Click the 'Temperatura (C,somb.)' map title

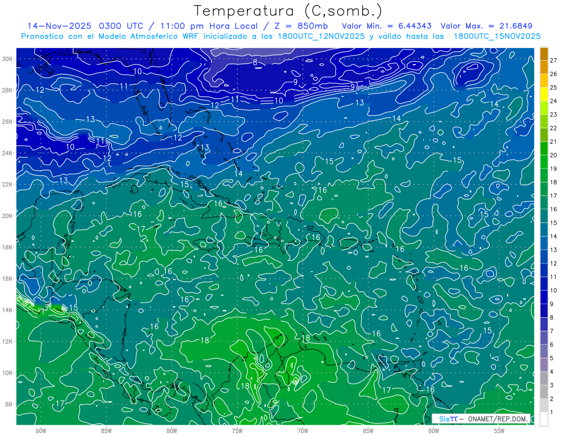click(x=288, y=11)
